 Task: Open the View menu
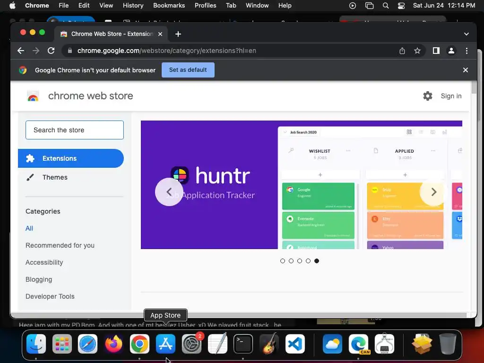tap(106, 5)
